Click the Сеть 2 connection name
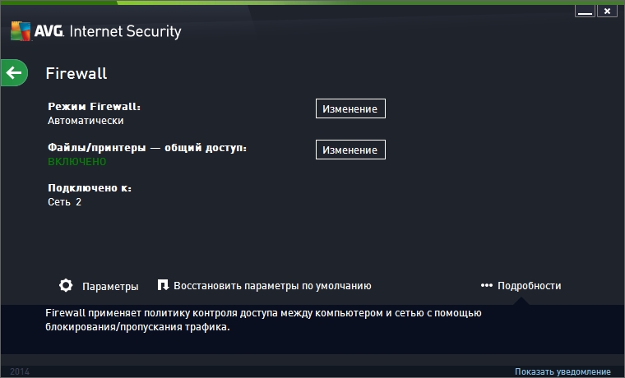The height and width of the screenshot is (378, 625). point(65,202)
